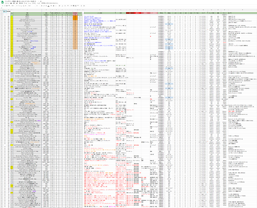Image resolution: width=257 pixels, height=208 pixels.
Task: Open the zoom level dropdown
Action: coord(13,6)
